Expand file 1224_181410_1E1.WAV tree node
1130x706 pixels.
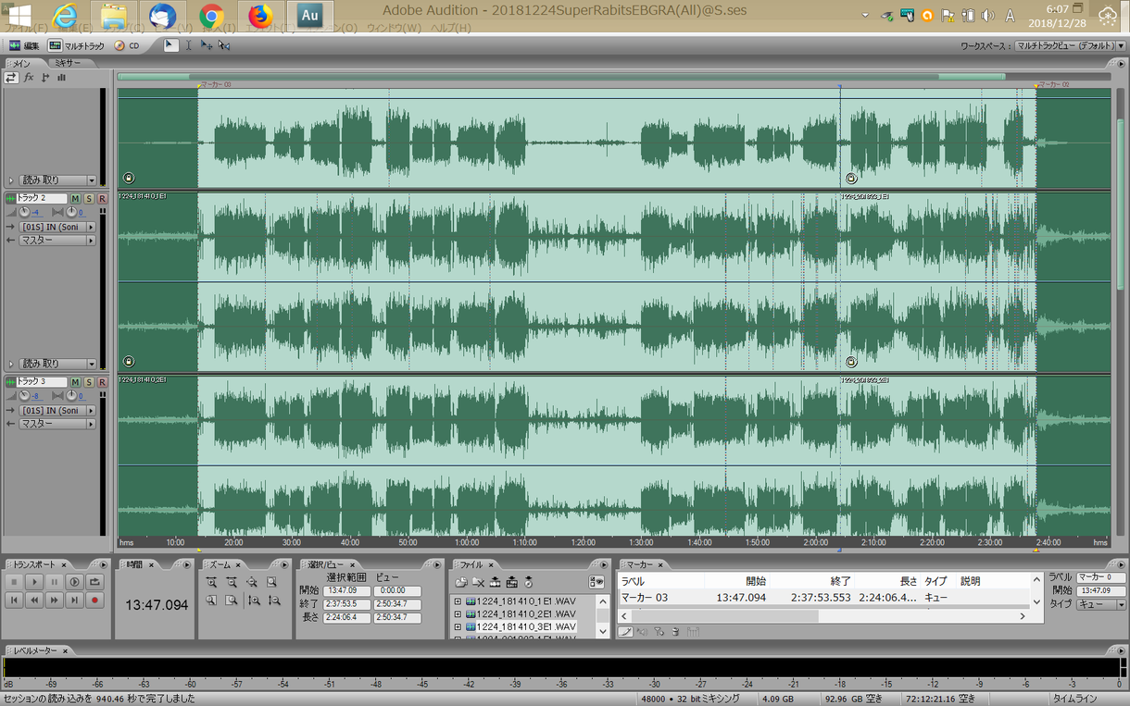(458, 601)
